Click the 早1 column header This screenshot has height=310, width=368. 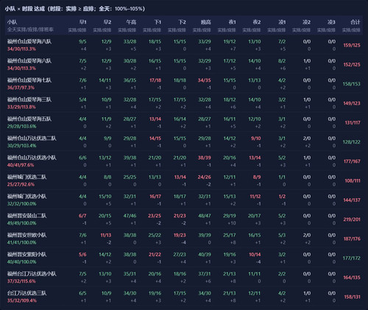(82, 22)
